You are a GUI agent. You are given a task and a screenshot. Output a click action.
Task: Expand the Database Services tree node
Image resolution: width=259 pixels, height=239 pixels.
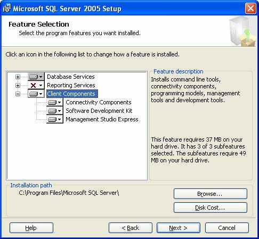18,77
